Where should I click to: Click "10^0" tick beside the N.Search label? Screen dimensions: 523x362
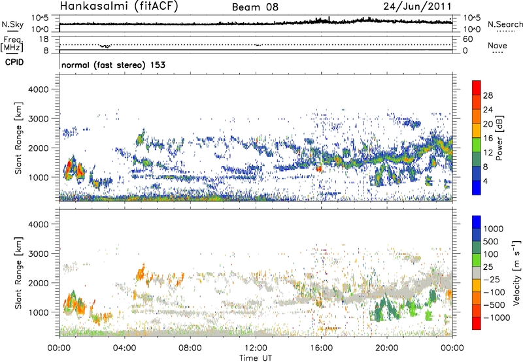tap(472, 29)
